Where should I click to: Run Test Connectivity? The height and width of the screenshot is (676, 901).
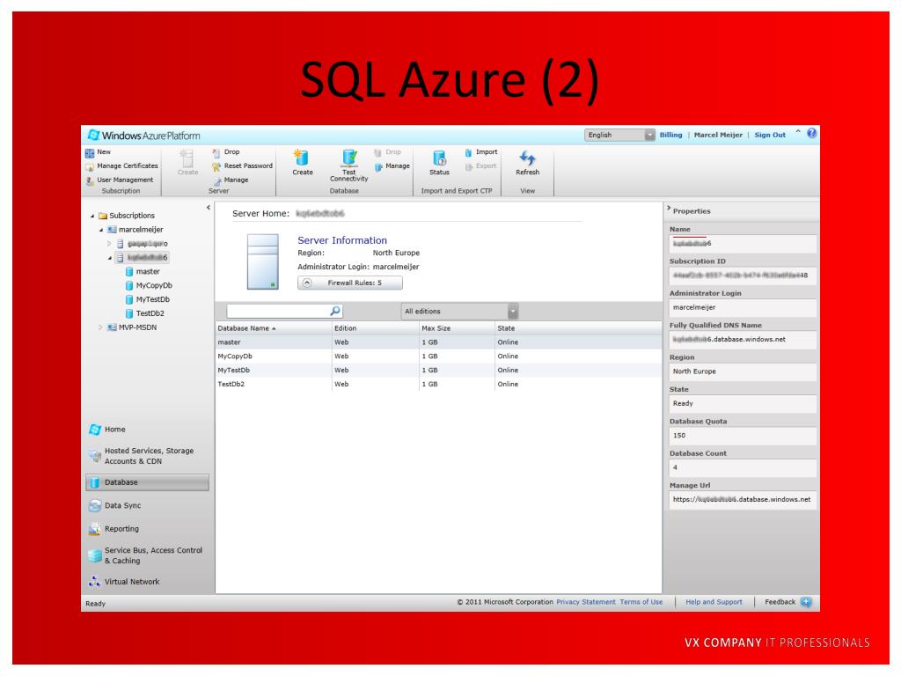click(348, 165)
